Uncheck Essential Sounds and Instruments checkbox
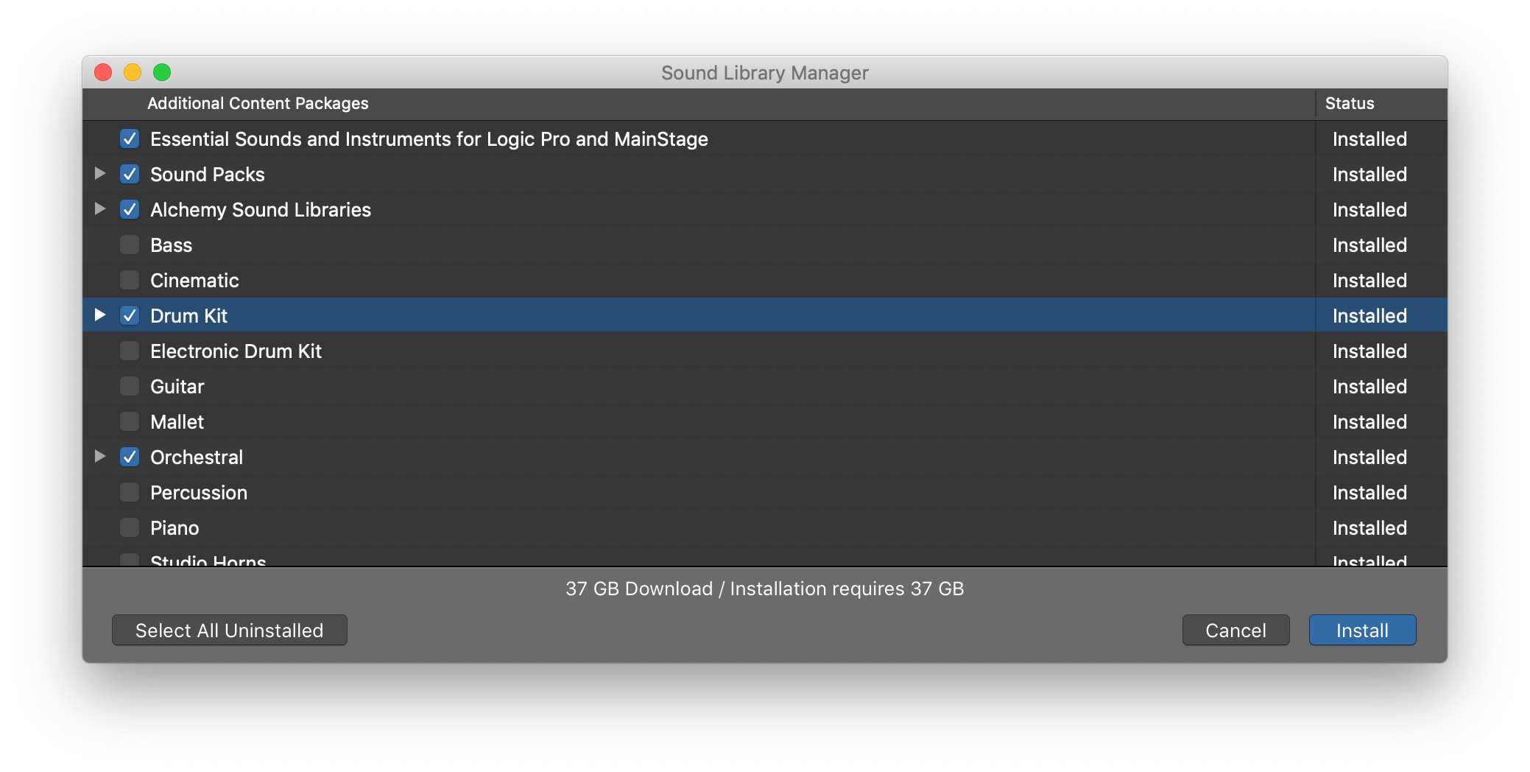This screenshot has height=772, width=1530. (130, 138)
